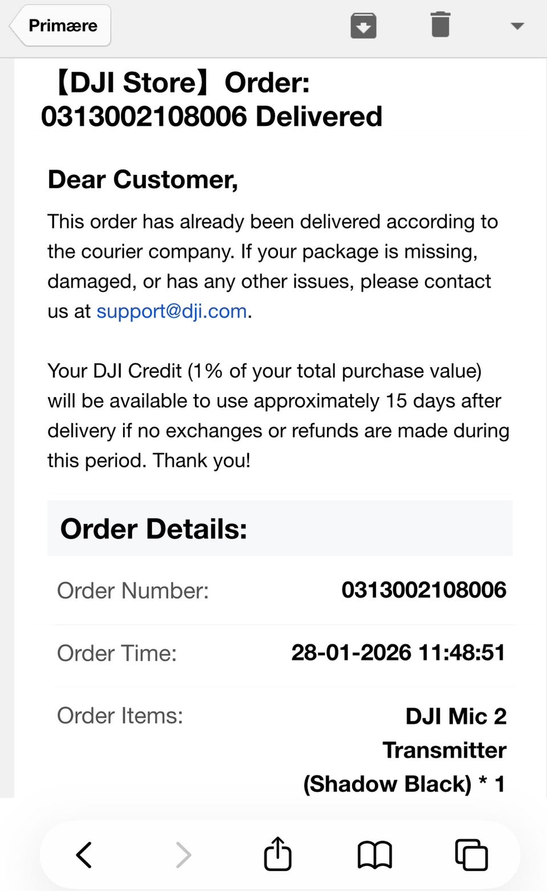
Task: Tap the browser forward arrow
Action: pos(183,855)
